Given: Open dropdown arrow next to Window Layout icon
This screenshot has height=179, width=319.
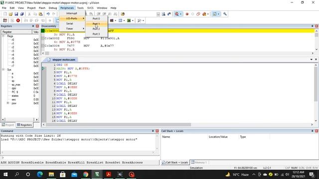Looking at the screenshot, I should 218,14.
